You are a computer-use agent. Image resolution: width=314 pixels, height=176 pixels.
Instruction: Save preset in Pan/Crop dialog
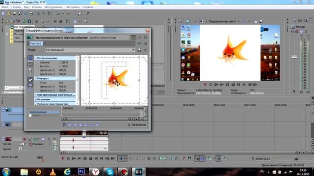point(139,50)
